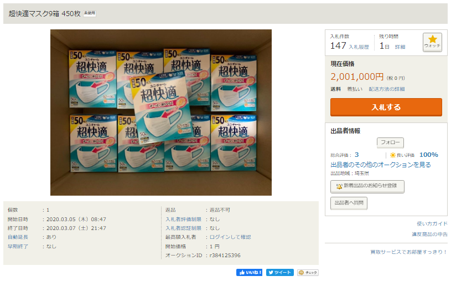The height and width of the screenshot is (286, 451).
Task: View 出品者のその他のオークションを見る link
Action: (381, 165)
